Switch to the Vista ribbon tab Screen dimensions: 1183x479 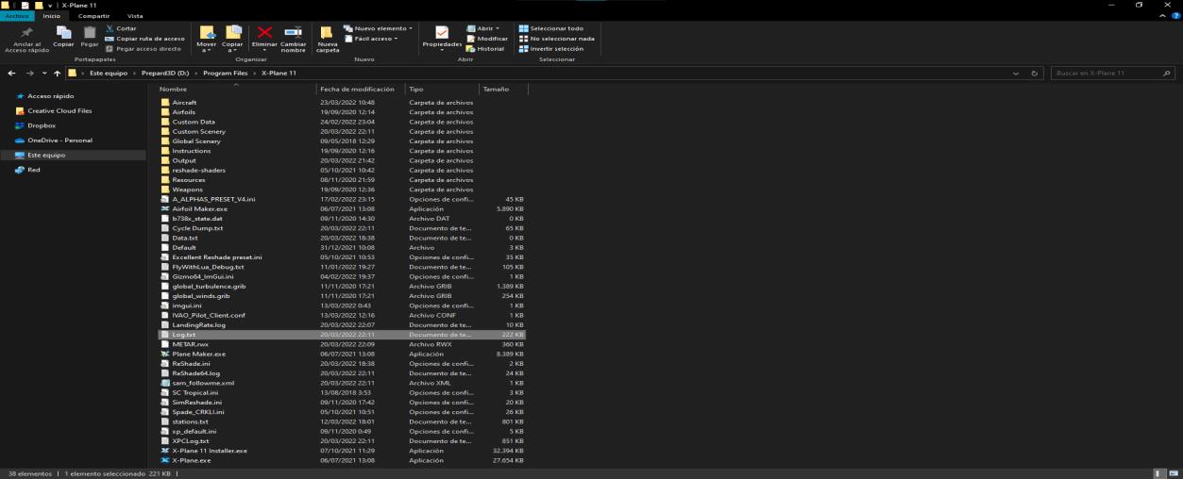135,15
